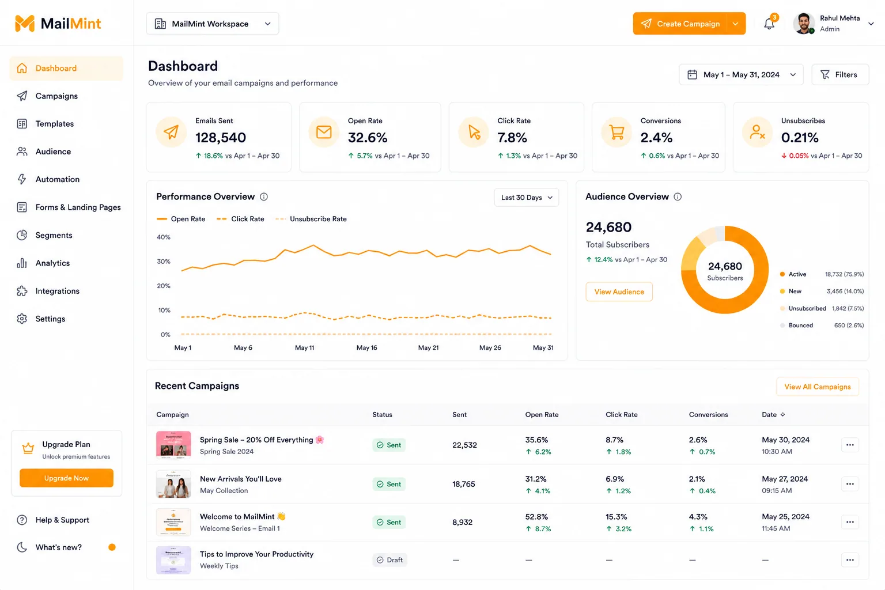
Task: Open the Welcome to MailMint thumbnail
Action: (173, 522)
